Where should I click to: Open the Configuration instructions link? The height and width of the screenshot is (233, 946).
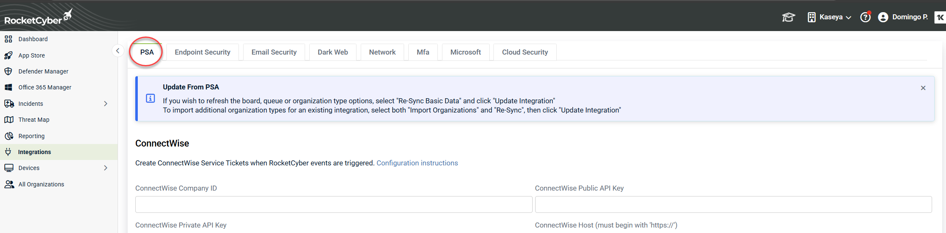coord(417,163)
